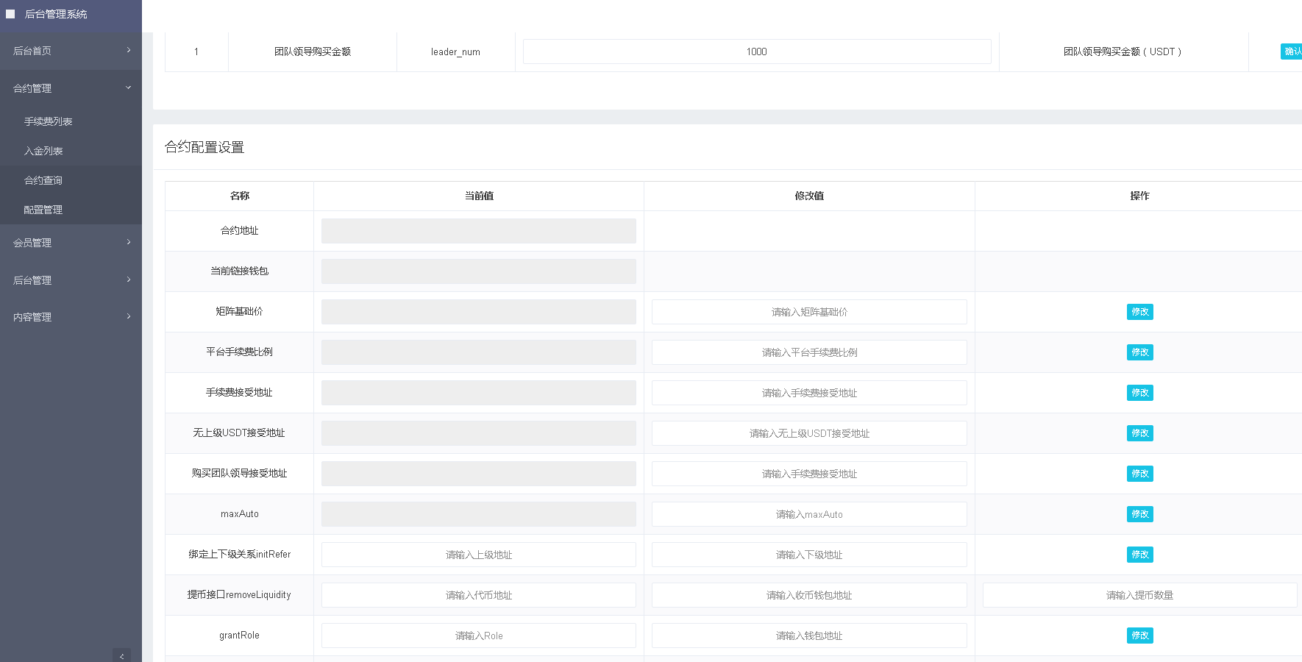The height and width of the screenshot is (662, 1302).
Task: Click the 团队领导购买金额 name cell
Action: [x=313, y=51]
